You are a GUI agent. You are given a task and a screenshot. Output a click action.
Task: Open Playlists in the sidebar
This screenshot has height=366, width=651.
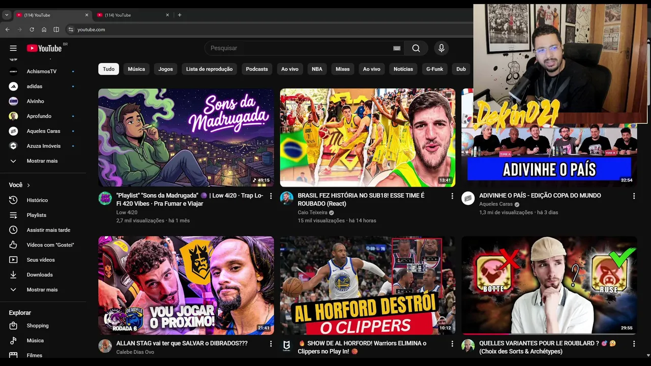(37, 215)
